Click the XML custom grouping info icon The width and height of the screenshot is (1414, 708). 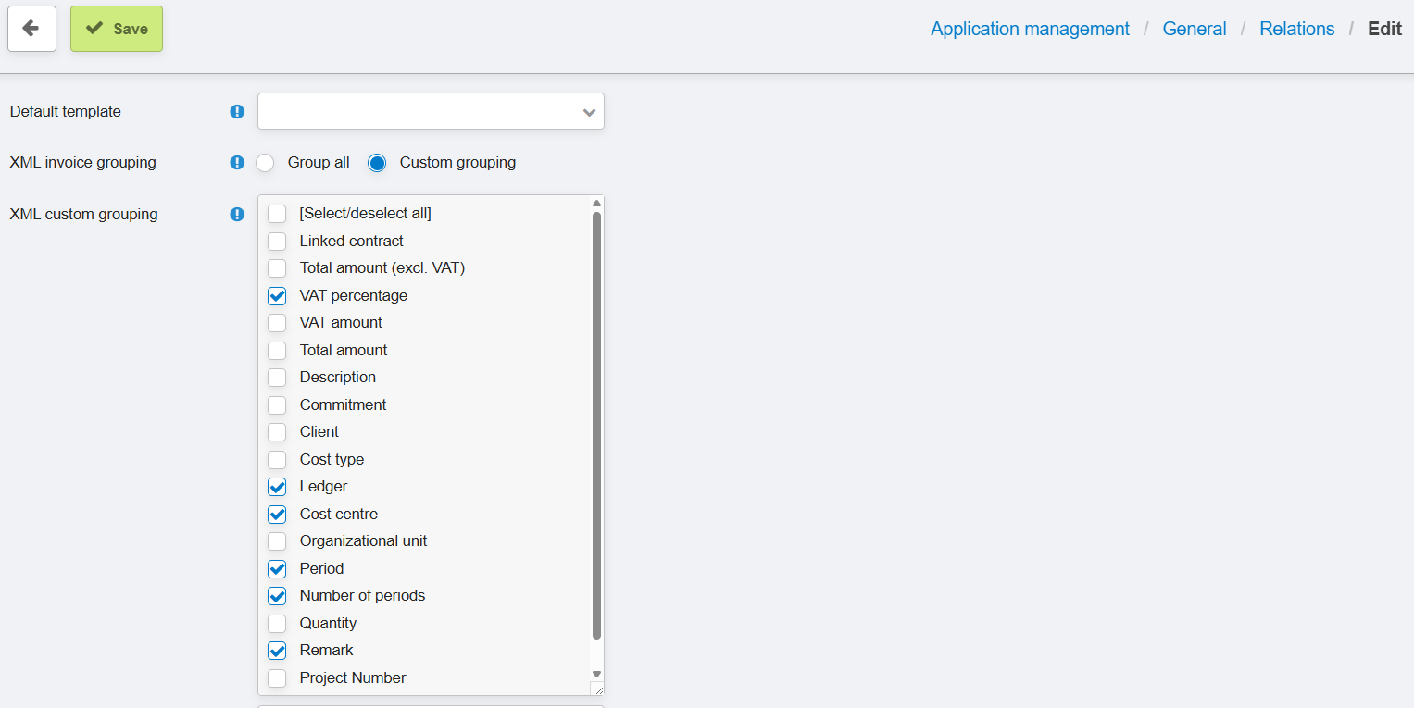pos(237,214)
